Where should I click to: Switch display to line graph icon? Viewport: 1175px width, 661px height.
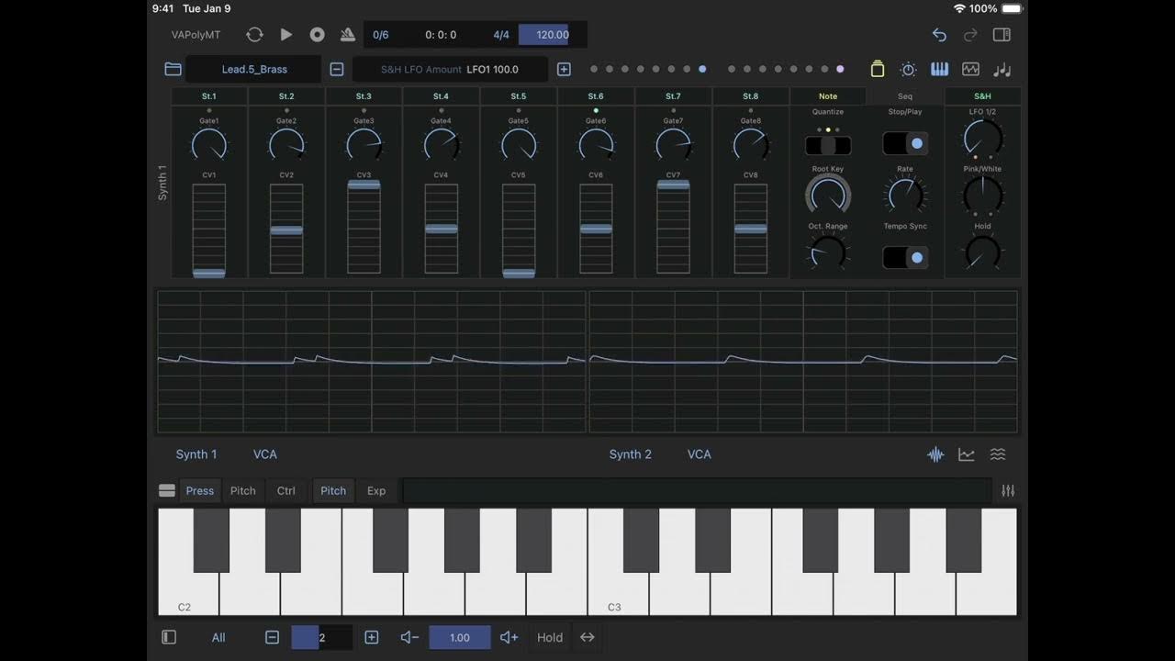tap(967, 454)
